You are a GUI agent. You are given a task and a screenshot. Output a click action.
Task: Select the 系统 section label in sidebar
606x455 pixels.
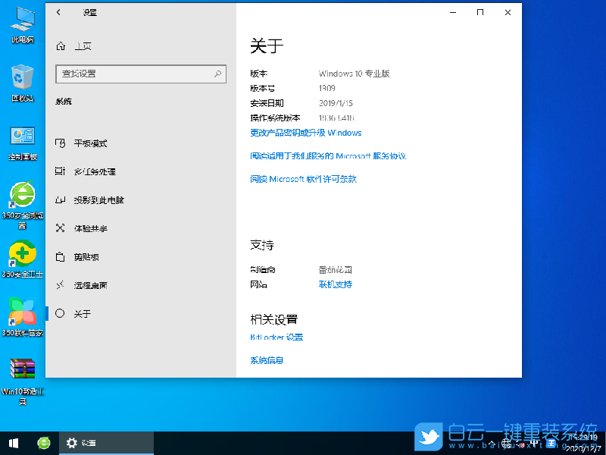(63, 101)
